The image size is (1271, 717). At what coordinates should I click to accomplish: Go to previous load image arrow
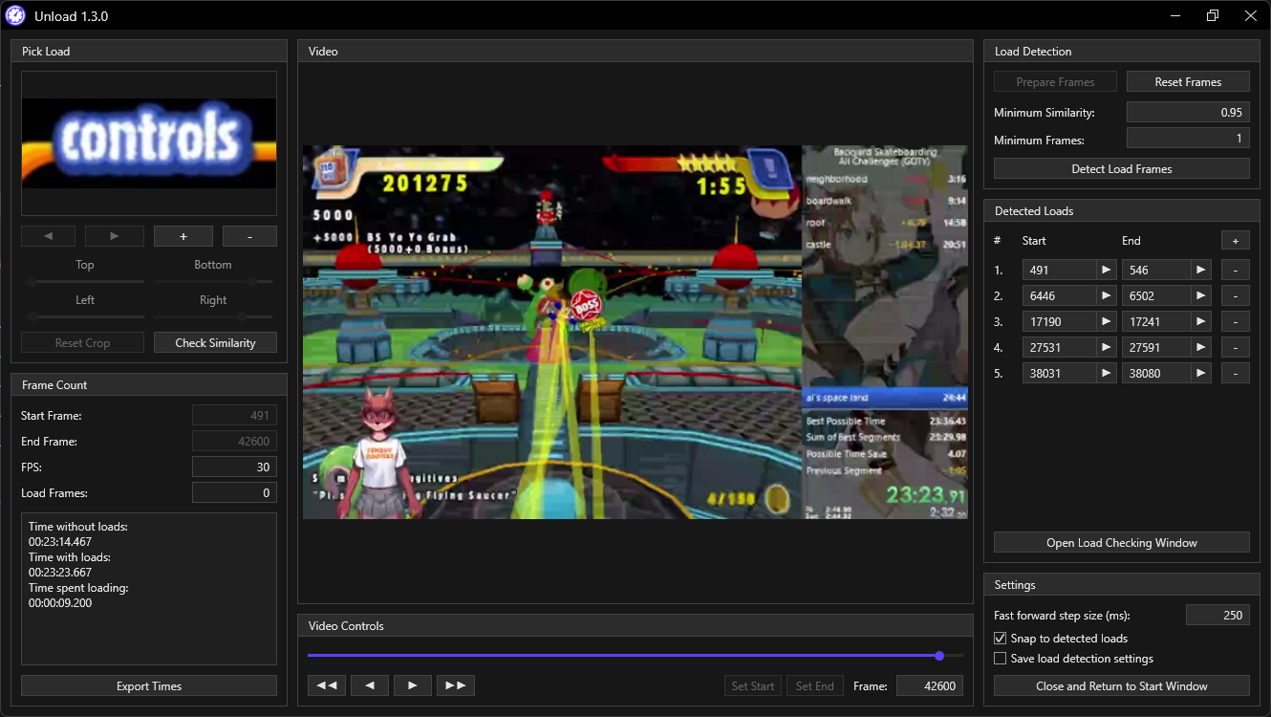point(48,236)
